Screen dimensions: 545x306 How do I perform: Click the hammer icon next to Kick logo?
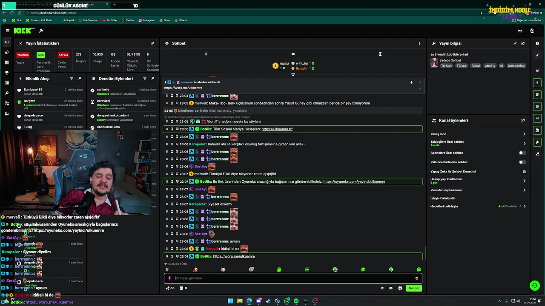(x=41, y=31)
